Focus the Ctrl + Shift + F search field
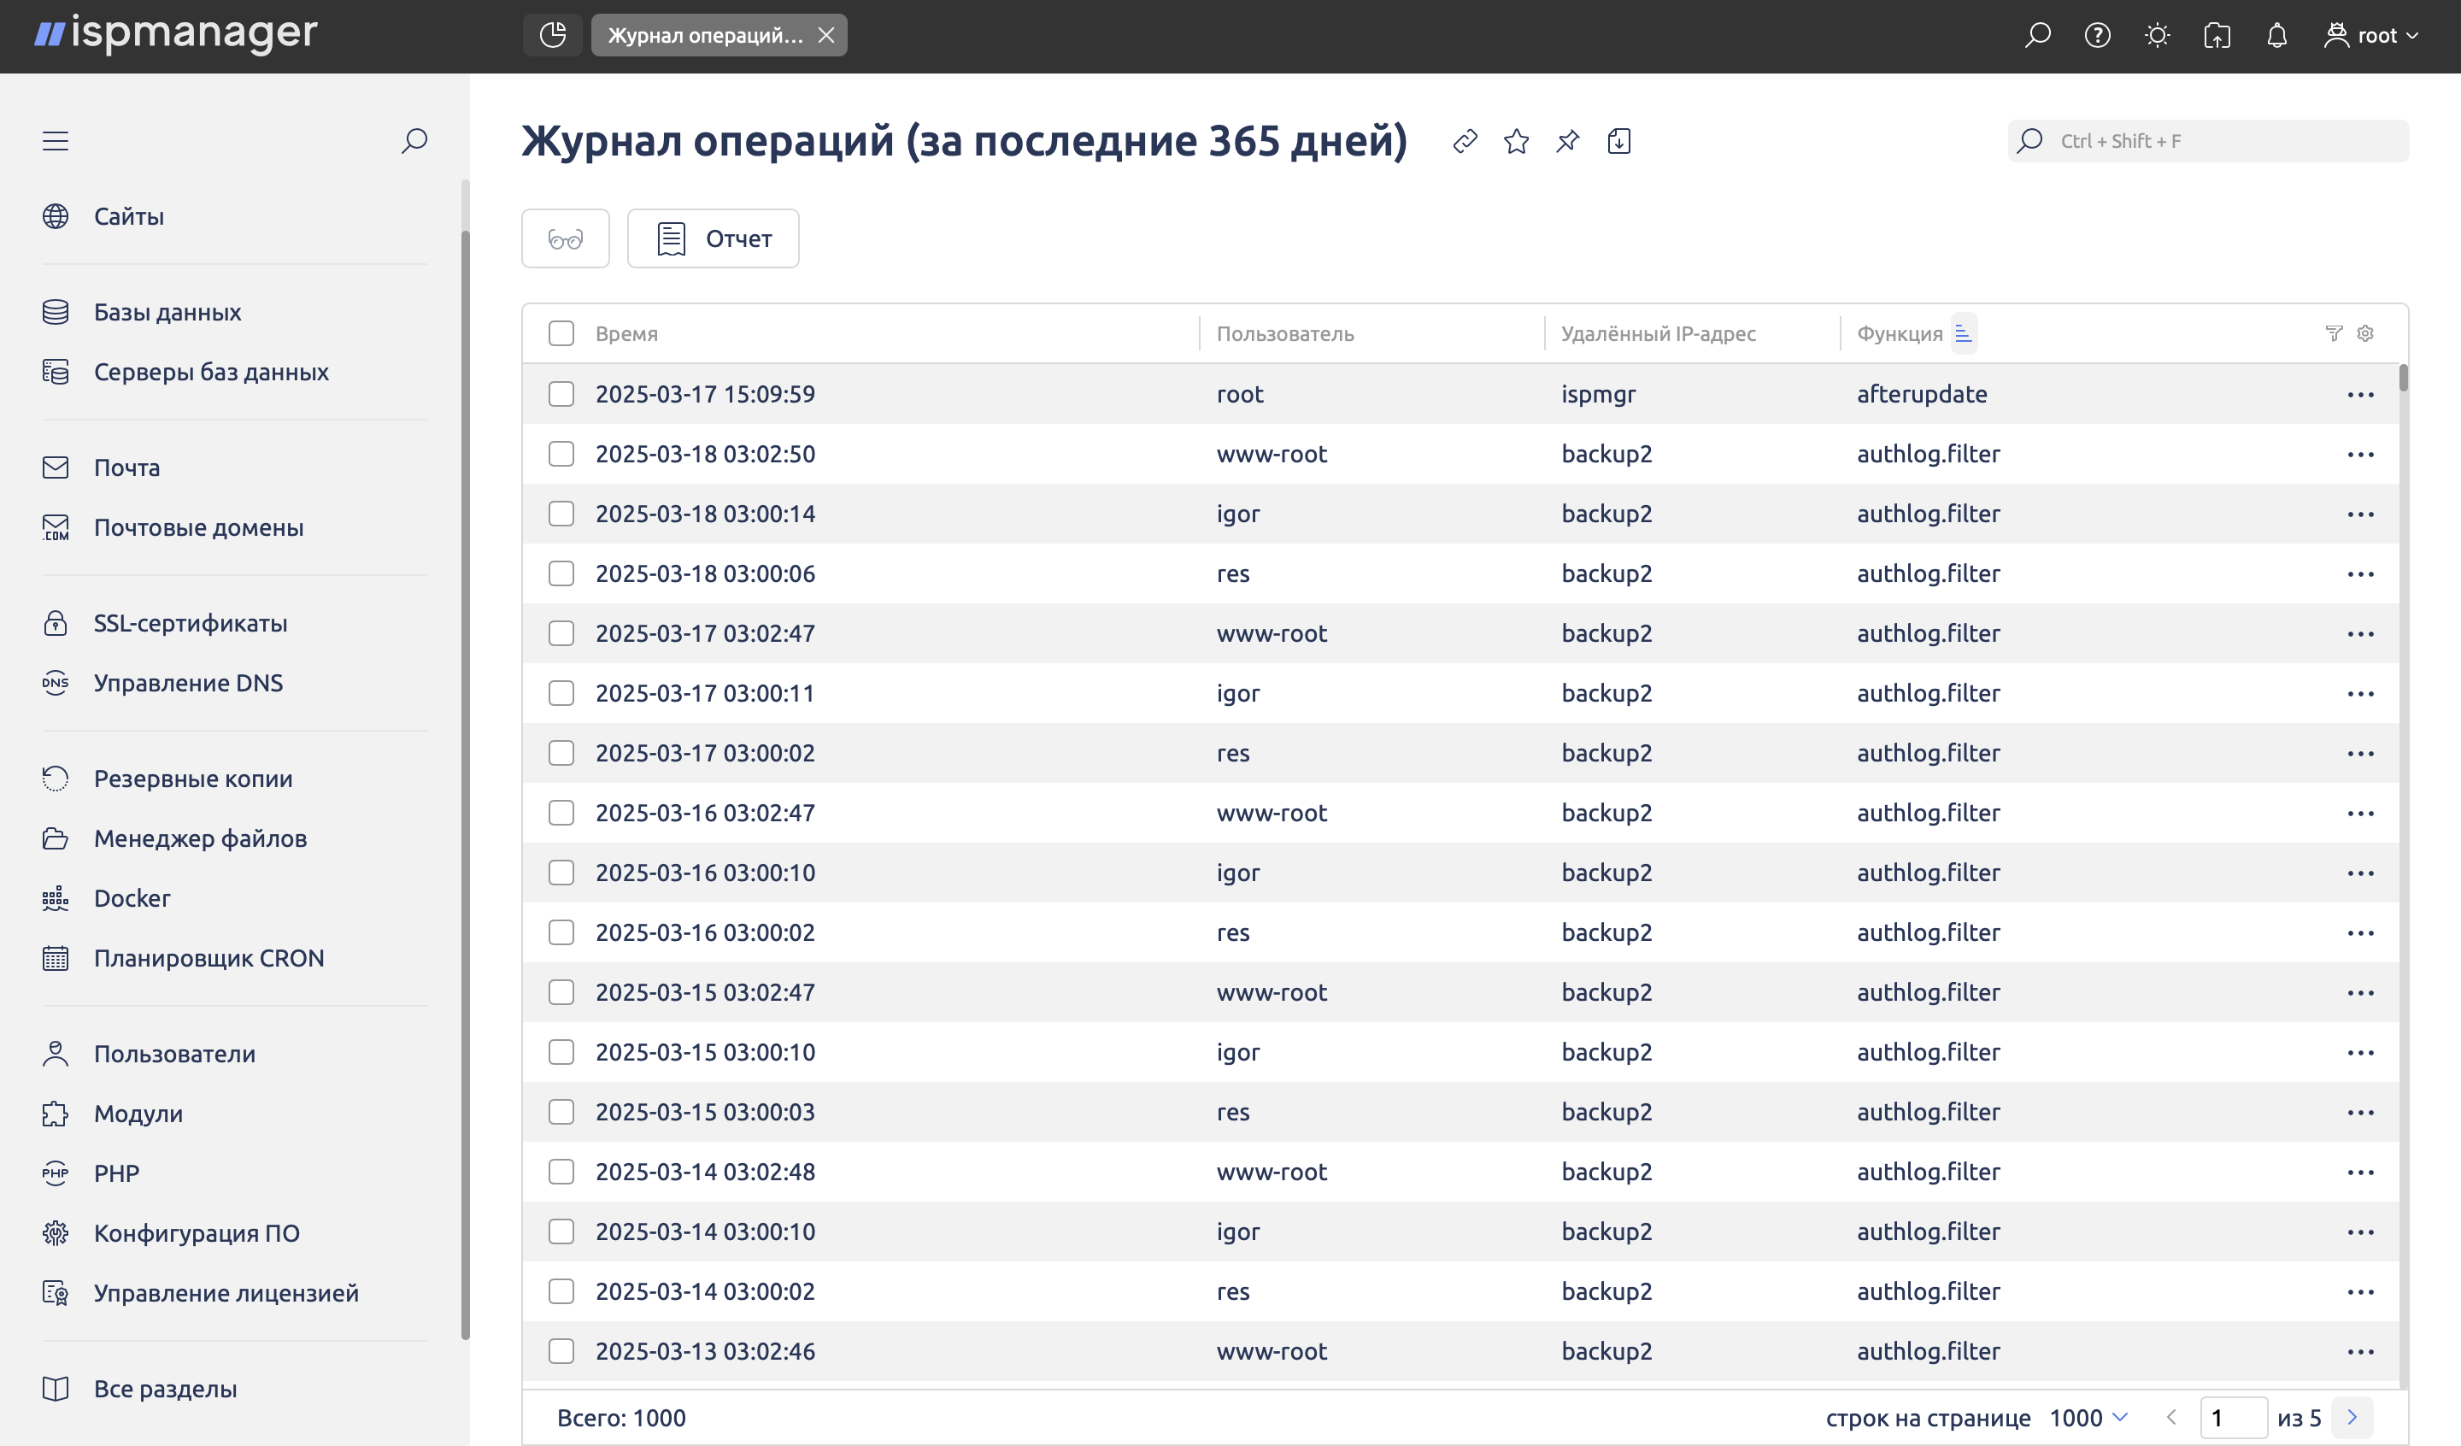 [x=2208, y=141]
